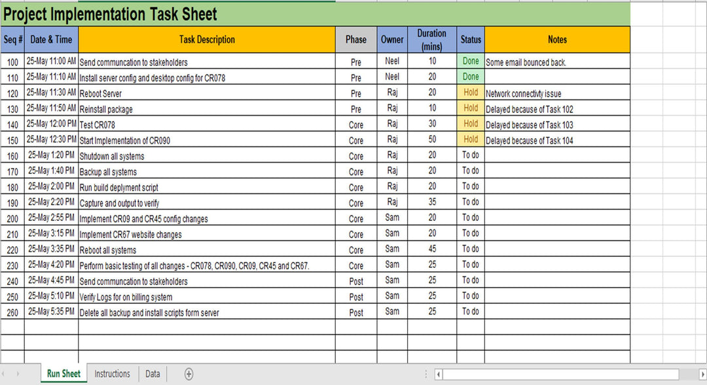Click the tab bar resize dots handle
Screen dimensions: 707x385
(x=427, y=375)
